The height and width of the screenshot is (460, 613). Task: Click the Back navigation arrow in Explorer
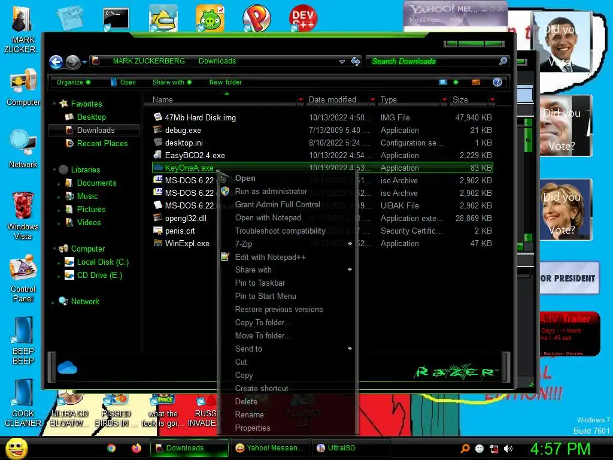[56, 62]
